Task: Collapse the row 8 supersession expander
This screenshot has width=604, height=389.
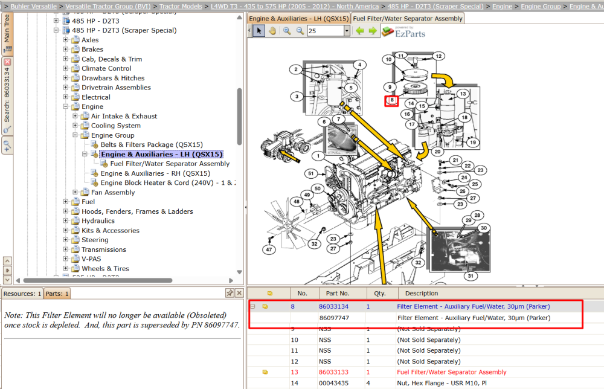Action: 252,307
